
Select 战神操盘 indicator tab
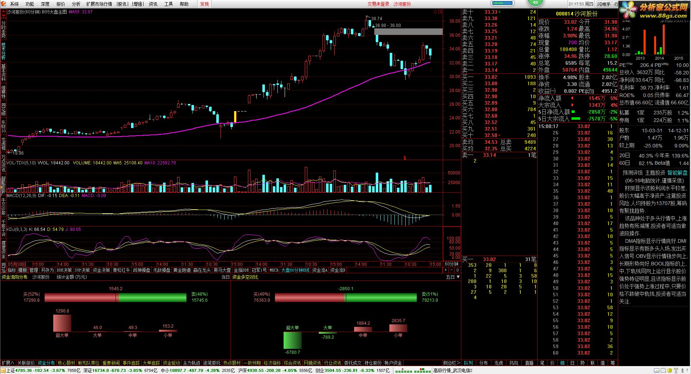click(x=141, y=270)
